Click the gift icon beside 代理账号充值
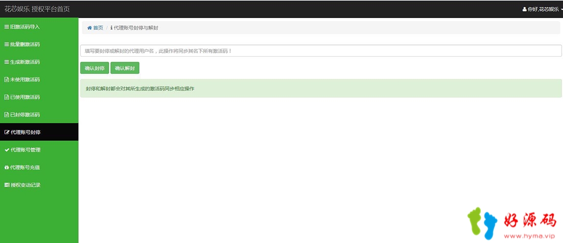 (6, 167)
